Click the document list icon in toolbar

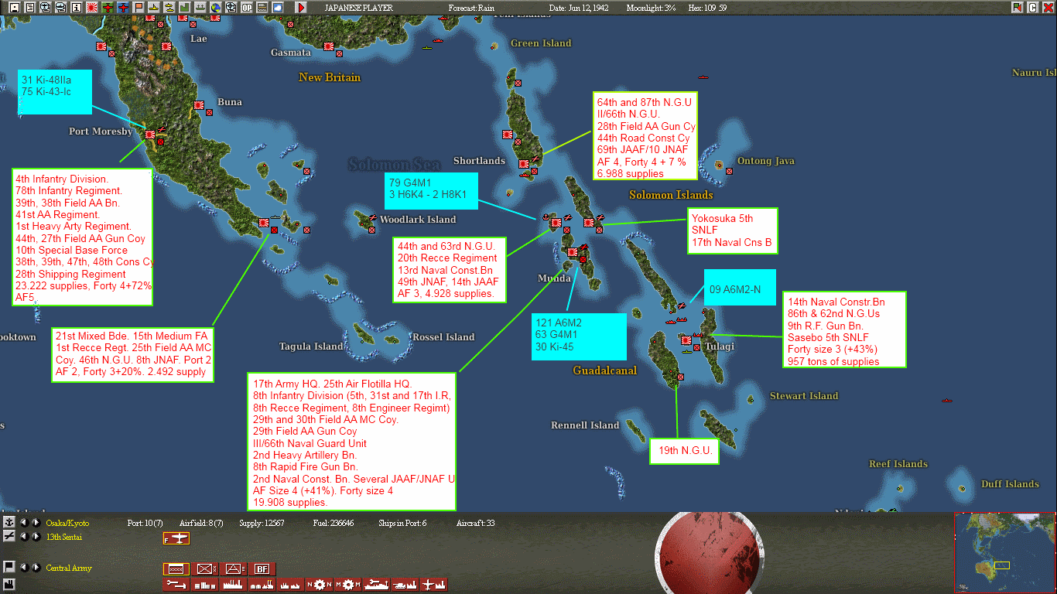click(x=29, y=7)
